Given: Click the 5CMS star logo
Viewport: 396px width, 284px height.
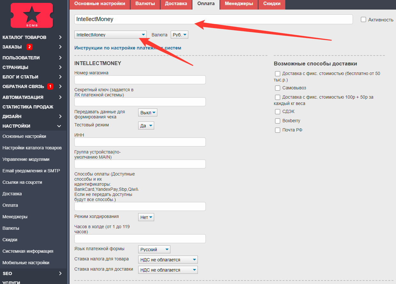Looking at the screenshot, I should [x=32, y=15].
